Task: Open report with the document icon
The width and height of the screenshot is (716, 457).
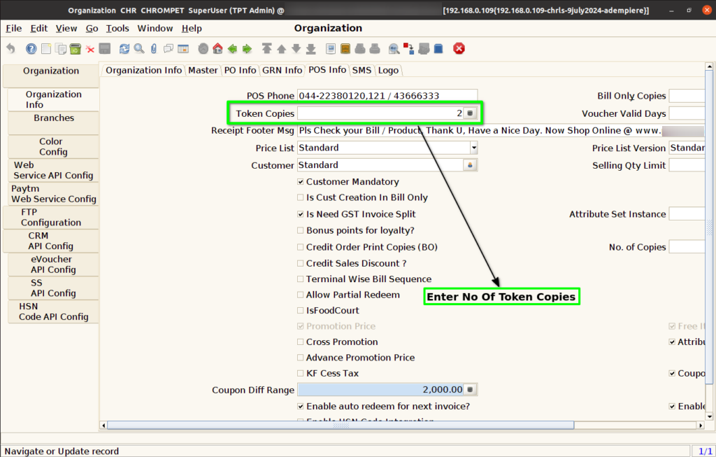Action: 331,48
